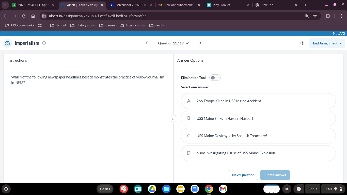The width and height of the screenshot is (347, 195).
Task: Enable the Elimination Tool switch
Action: point(215,78)
